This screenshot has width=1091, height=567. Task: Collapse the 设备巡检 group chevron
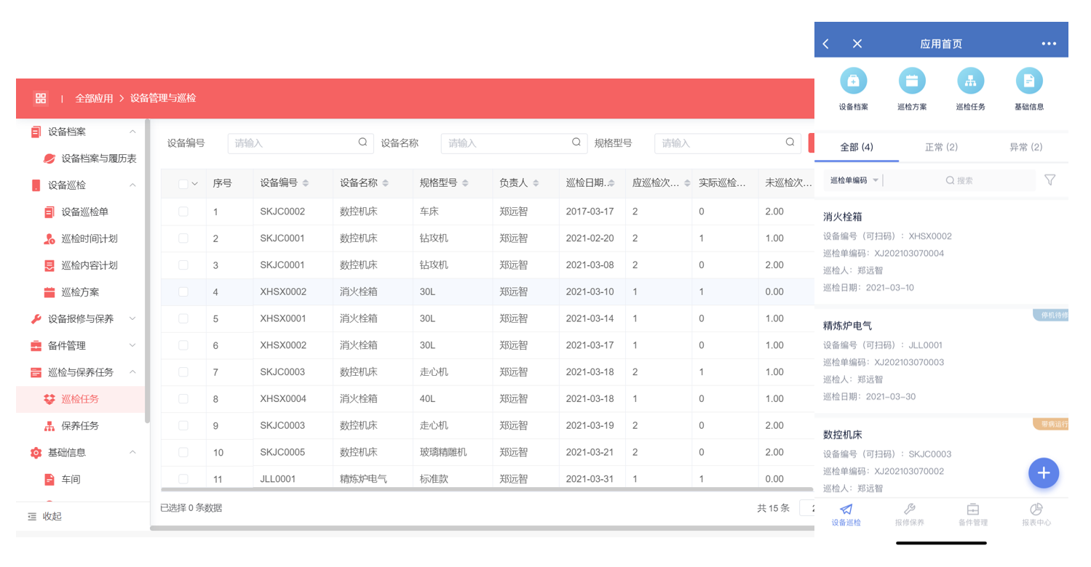tap(132, 185)
